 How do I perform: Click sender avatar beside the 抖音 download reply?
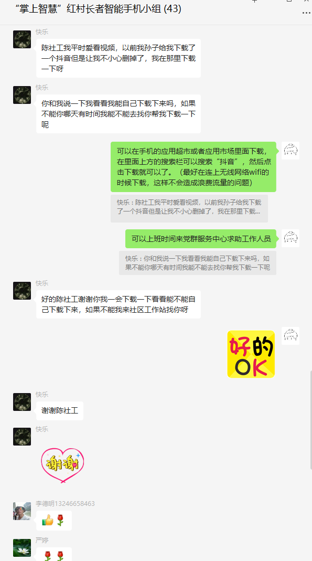point(291,151)
